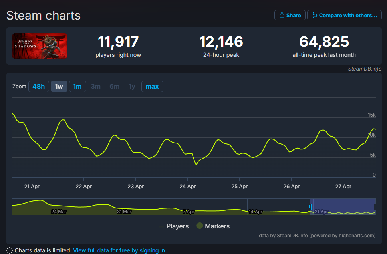This screenshot has height=254, width=387.
Task: Open sign-in link for full data
Action: pos(120,250)
